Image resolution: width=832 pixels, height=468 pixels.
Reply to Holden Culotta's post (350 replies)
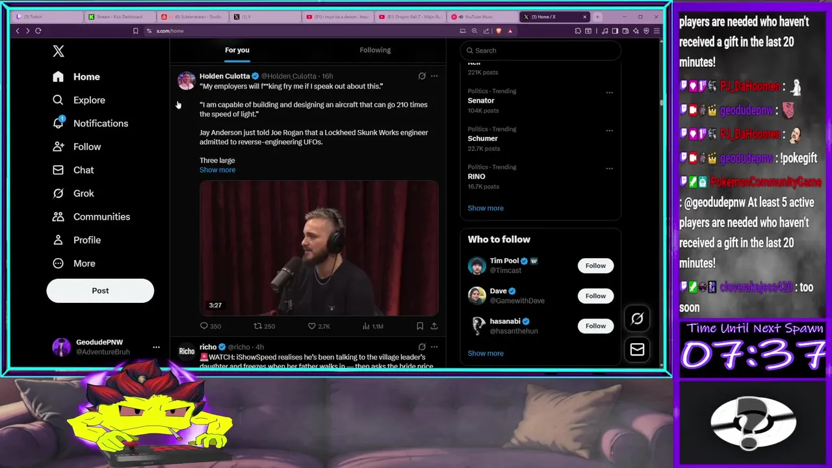pos(211,326)
